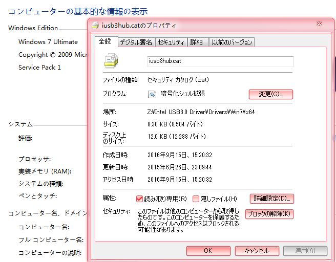336x262 pixels.
Task: Close the iusb3hub.cat properties dialog
Action: coord(319,24)
